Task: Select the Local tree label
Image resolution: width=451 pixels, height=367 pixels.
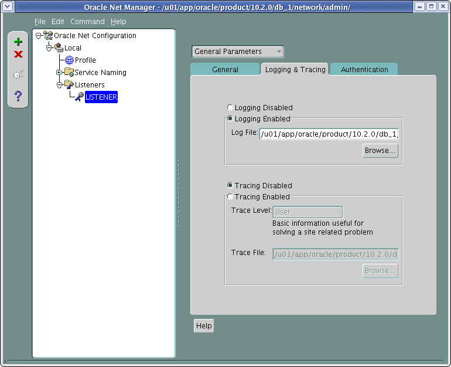Action: point(73,48)
